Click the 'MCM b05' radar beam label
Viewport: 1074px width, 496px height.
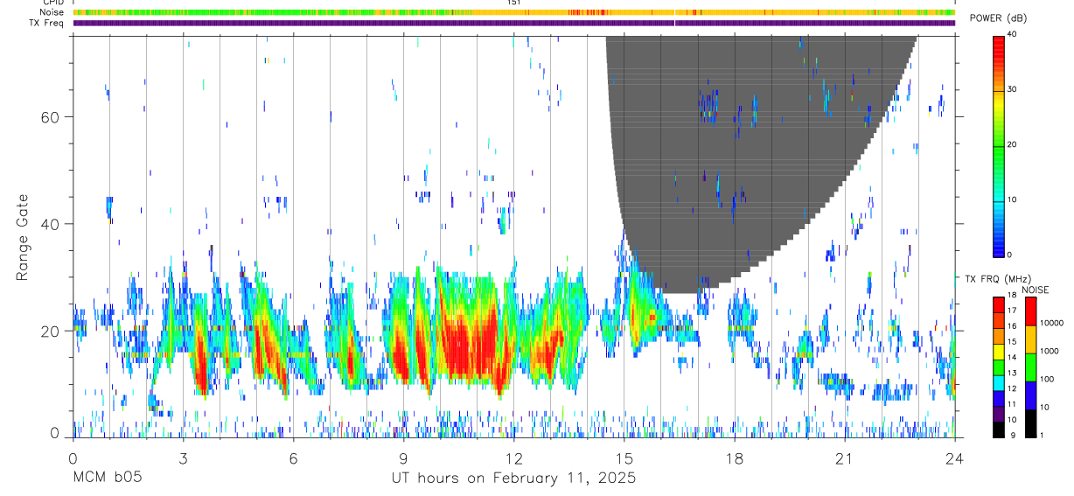[x=107, y=479]
